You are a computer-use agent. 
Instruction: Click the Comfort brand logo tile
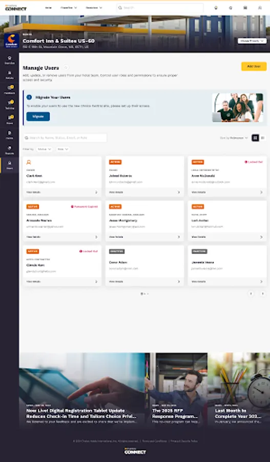coord(11,41)
